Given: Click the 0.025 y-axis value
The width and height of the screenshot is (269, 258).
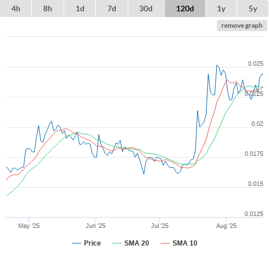Looking at the screenshot, I should click(x=255, y=64).
